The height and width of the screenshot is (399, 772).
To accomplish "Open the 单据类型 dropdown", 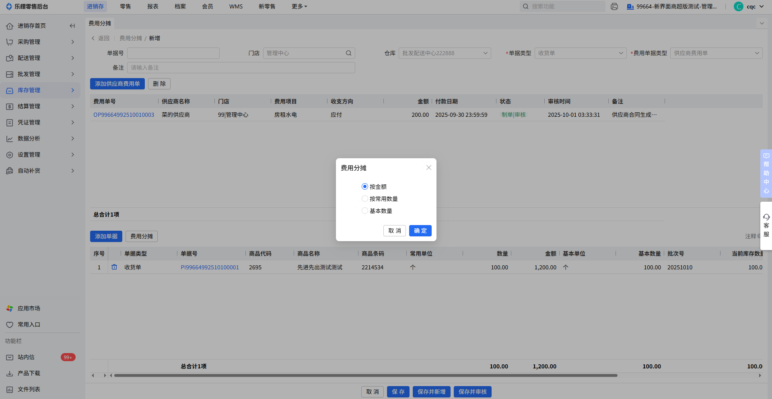I will 580,53.
